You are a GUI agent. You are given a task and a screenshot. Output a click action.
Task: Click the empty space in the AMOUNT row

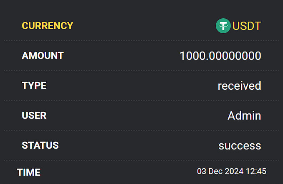pyautogui.click(x=121, y=56)
